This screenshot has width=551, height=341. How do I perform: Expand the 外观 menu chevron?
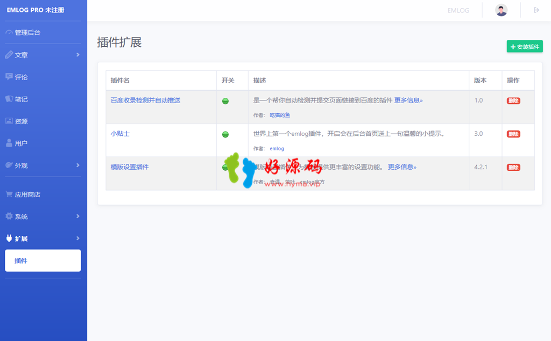(x=77, y=165)
